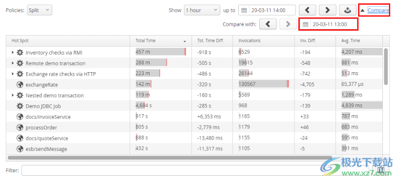The height and width of the screenshot is (181, 398).
Task: Sort by Hot Spot column header
Action: [x=68, y=41]
